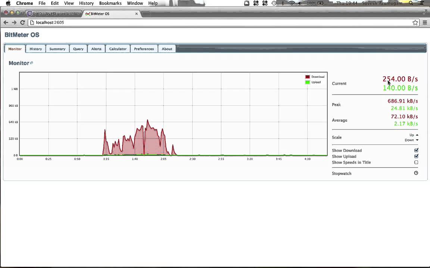Click the Suvesh Arumugam user name menu
The width and height of the screenshot is (430, 268).
382,3
